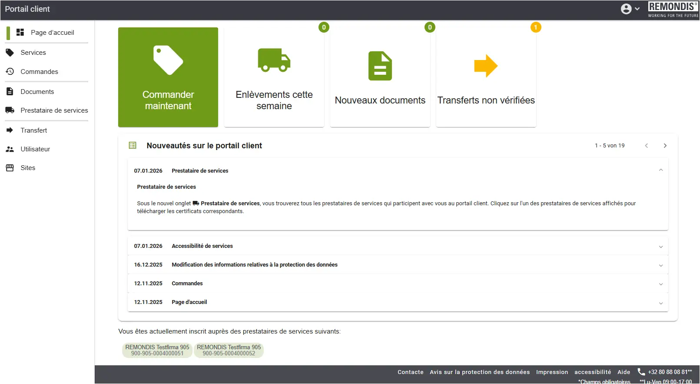Click the yellow arrow icon for Transferts

(486, 66)
